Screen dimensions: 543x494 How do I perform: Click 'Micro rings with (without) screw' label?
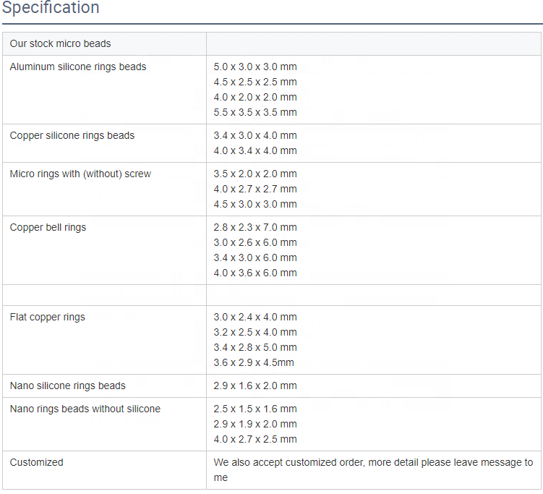[80, 174]
